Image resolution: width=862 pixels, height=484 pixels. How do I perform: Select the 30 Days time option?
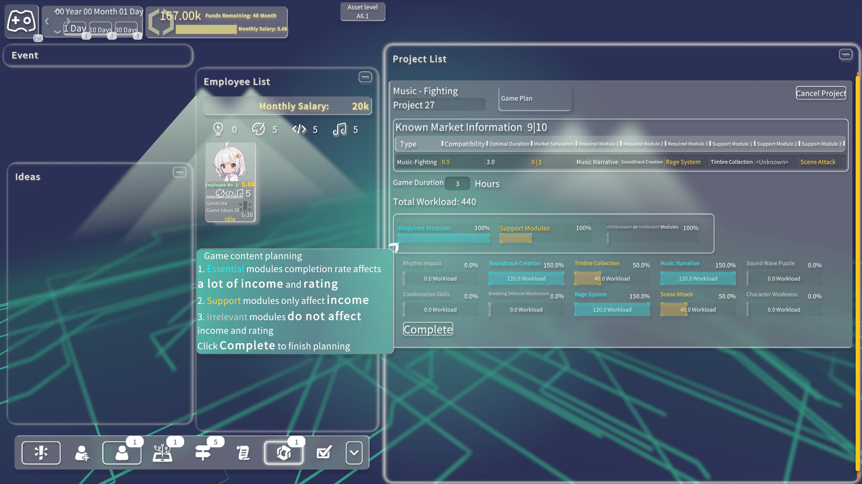tap(126, 30)
